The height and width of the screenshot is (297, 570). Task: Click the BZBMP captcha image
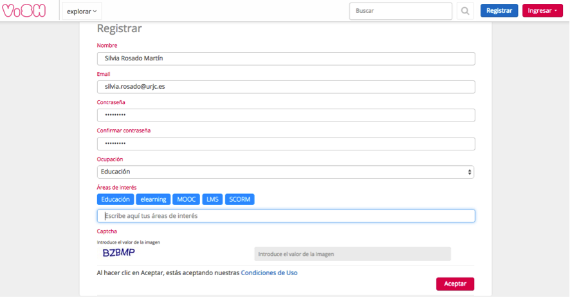[x=119, y=253]
